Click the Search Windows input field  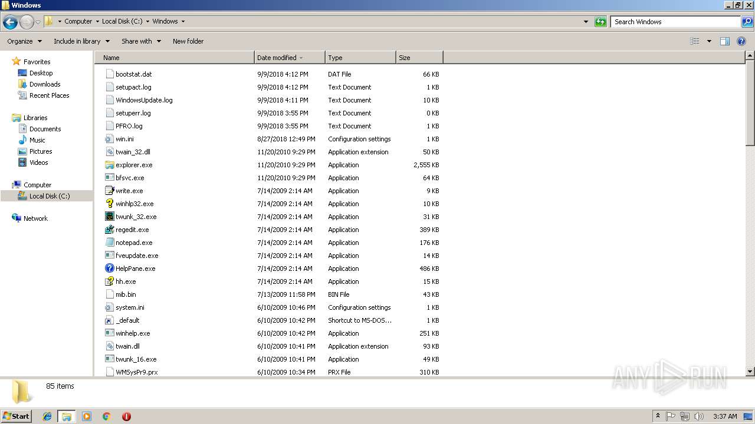point(676,22)
